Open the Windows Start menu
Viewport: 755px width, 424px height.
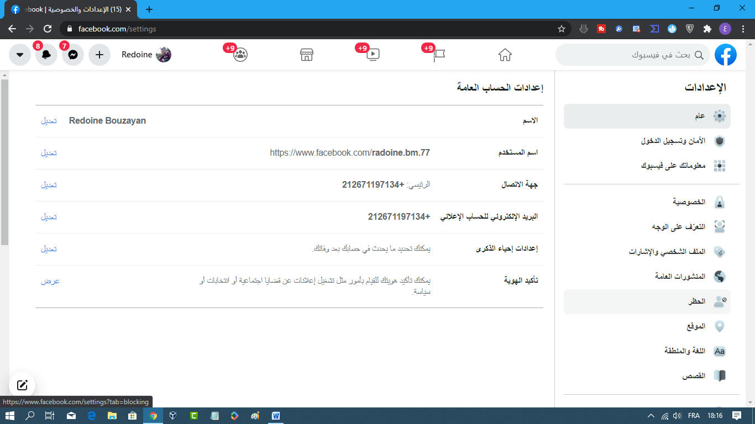coord(9,416)
